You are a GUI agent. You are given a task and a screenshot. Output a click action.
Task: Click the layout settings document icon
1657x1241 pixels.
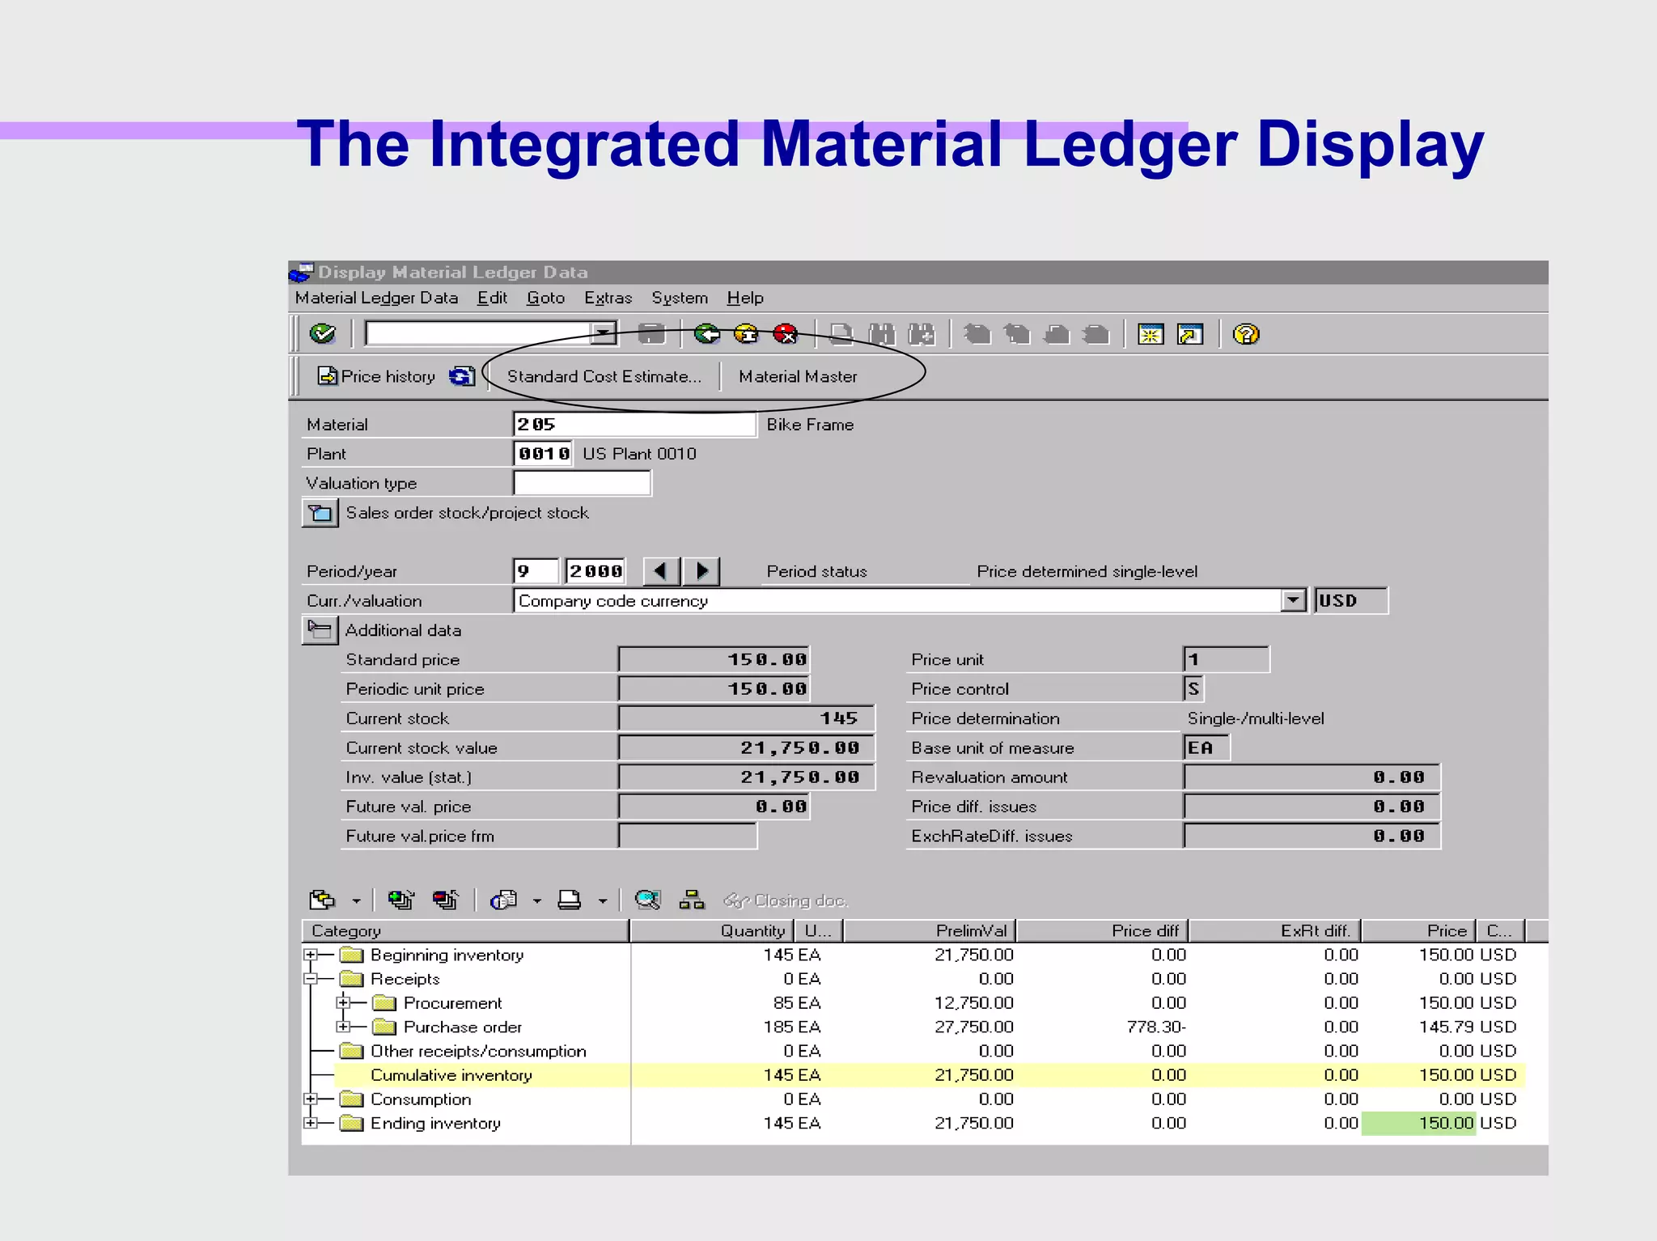[504, 900]
